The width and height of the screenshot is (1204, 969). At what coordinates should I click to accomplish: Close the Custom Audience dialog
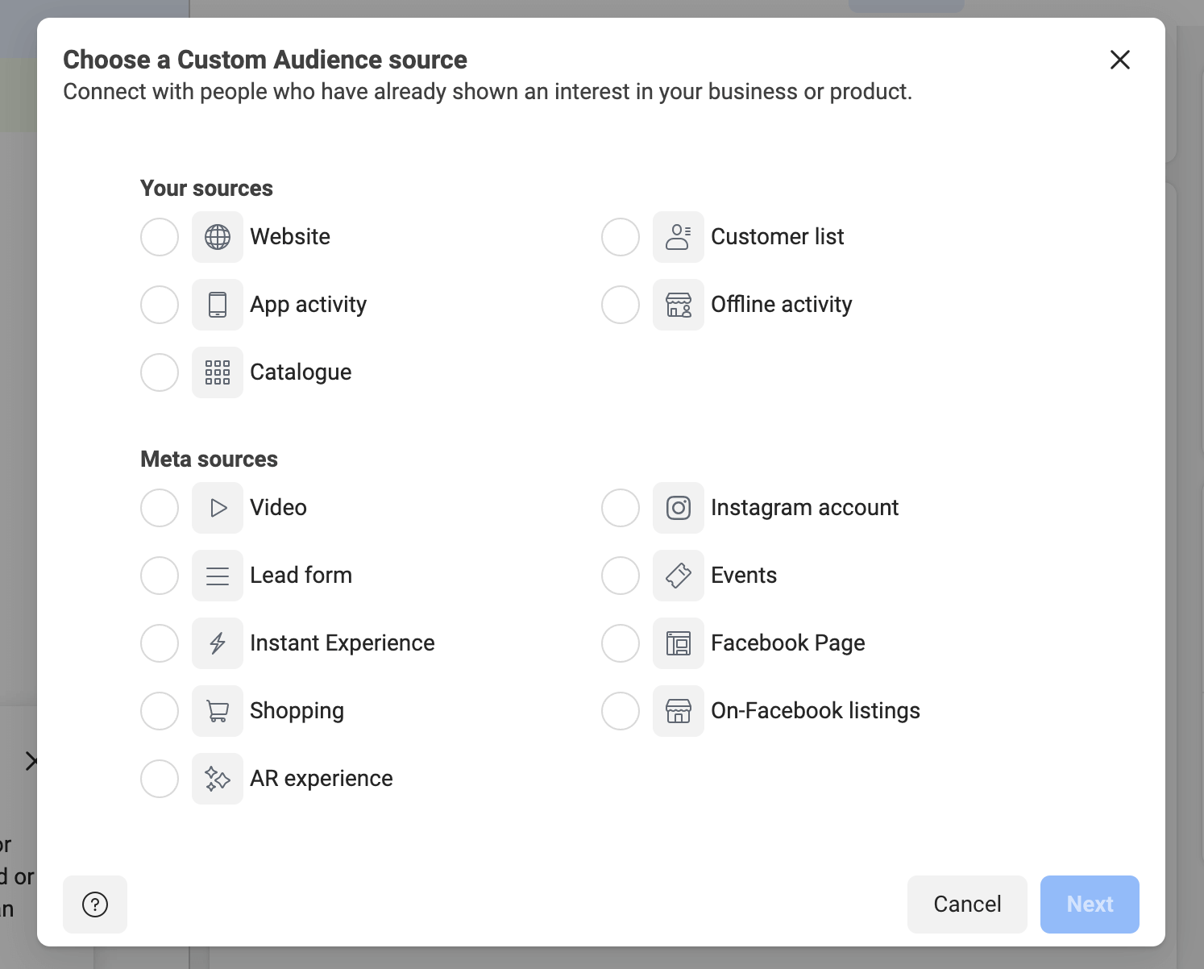point(1119,60)
